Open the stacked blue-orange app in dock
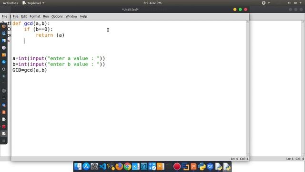 click(185, 167)
